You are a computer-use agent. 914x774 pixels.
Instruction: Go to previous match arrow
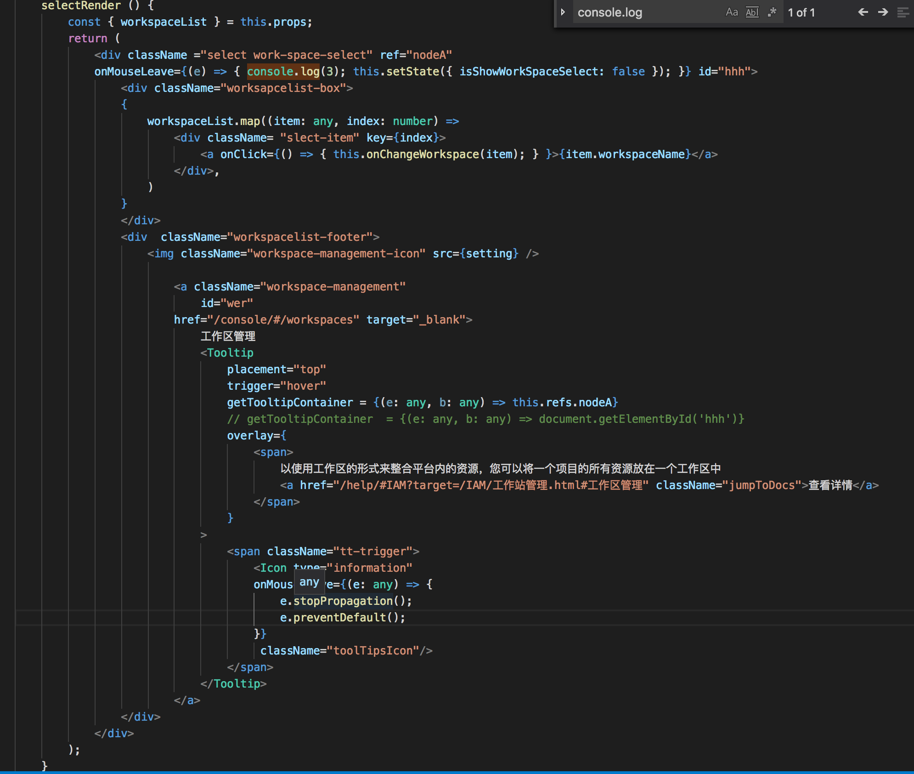[x=863, y=12]
